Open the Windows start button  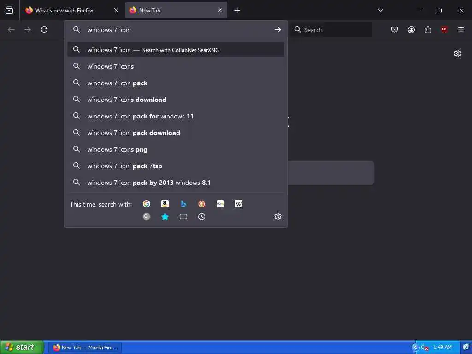pyautogui.click(x=22, y=347)
